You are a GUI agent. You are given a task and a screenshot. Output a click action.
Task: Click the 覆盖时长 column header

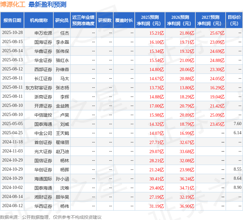[x=124, y=20]
